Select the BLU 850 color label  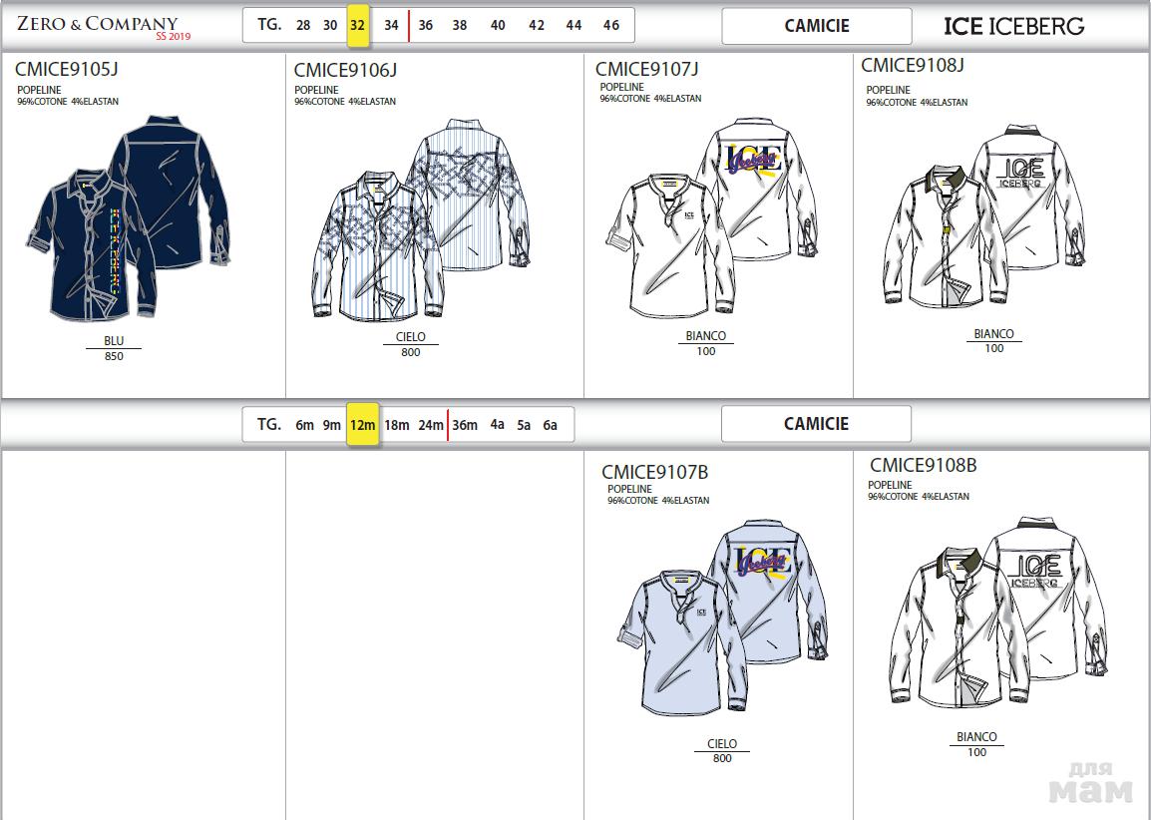114,348
